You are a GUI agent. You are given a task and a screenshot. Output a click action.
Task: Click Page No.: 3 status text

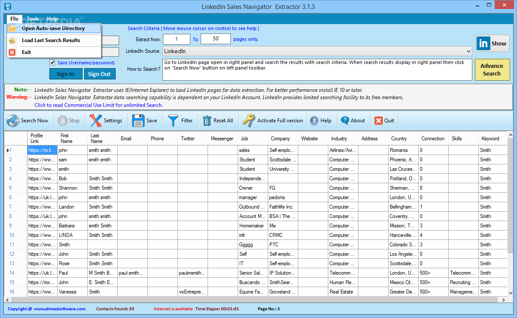[x=269, y=309]
